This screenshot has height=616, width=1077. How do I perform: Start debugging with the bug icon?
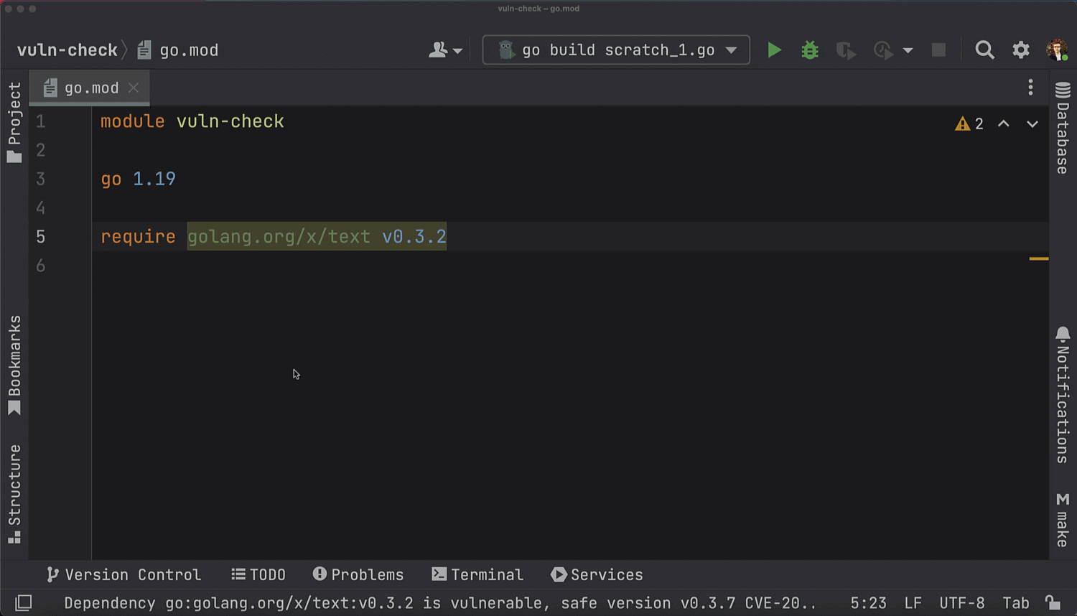point(810,50)
